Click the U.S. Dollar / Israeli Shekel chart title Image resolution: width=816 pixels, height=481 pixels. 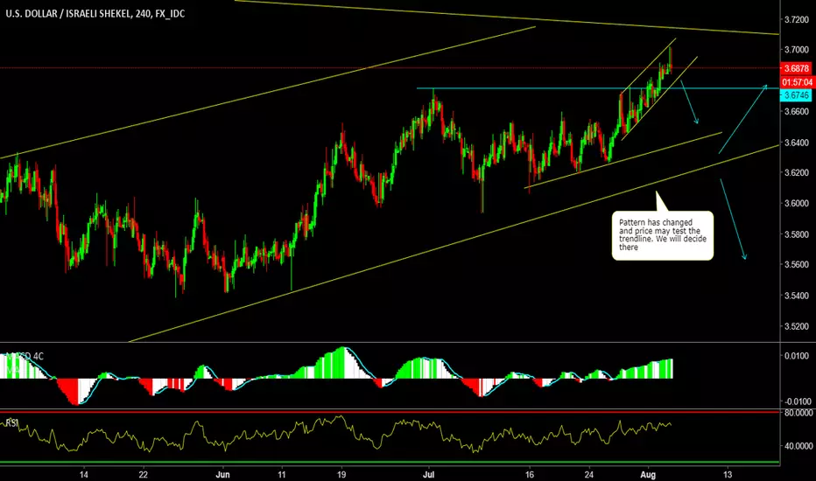(x=95, y=13)
